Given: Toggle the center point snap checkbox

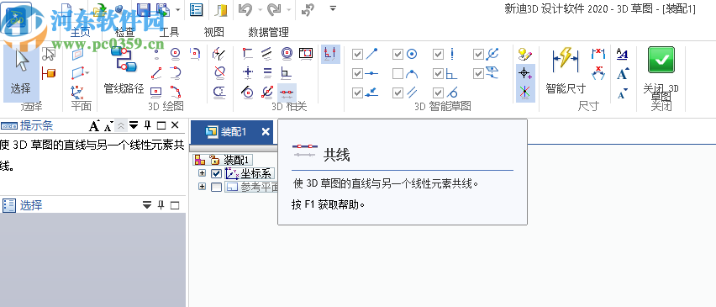Looking at the screenshot, I should pyautogui.click(x=398, y=55).
